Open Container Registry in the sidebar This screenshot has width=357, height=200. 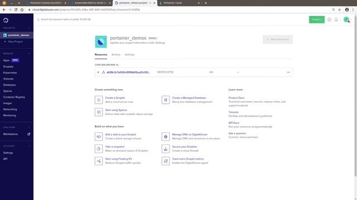click(14, 97)
